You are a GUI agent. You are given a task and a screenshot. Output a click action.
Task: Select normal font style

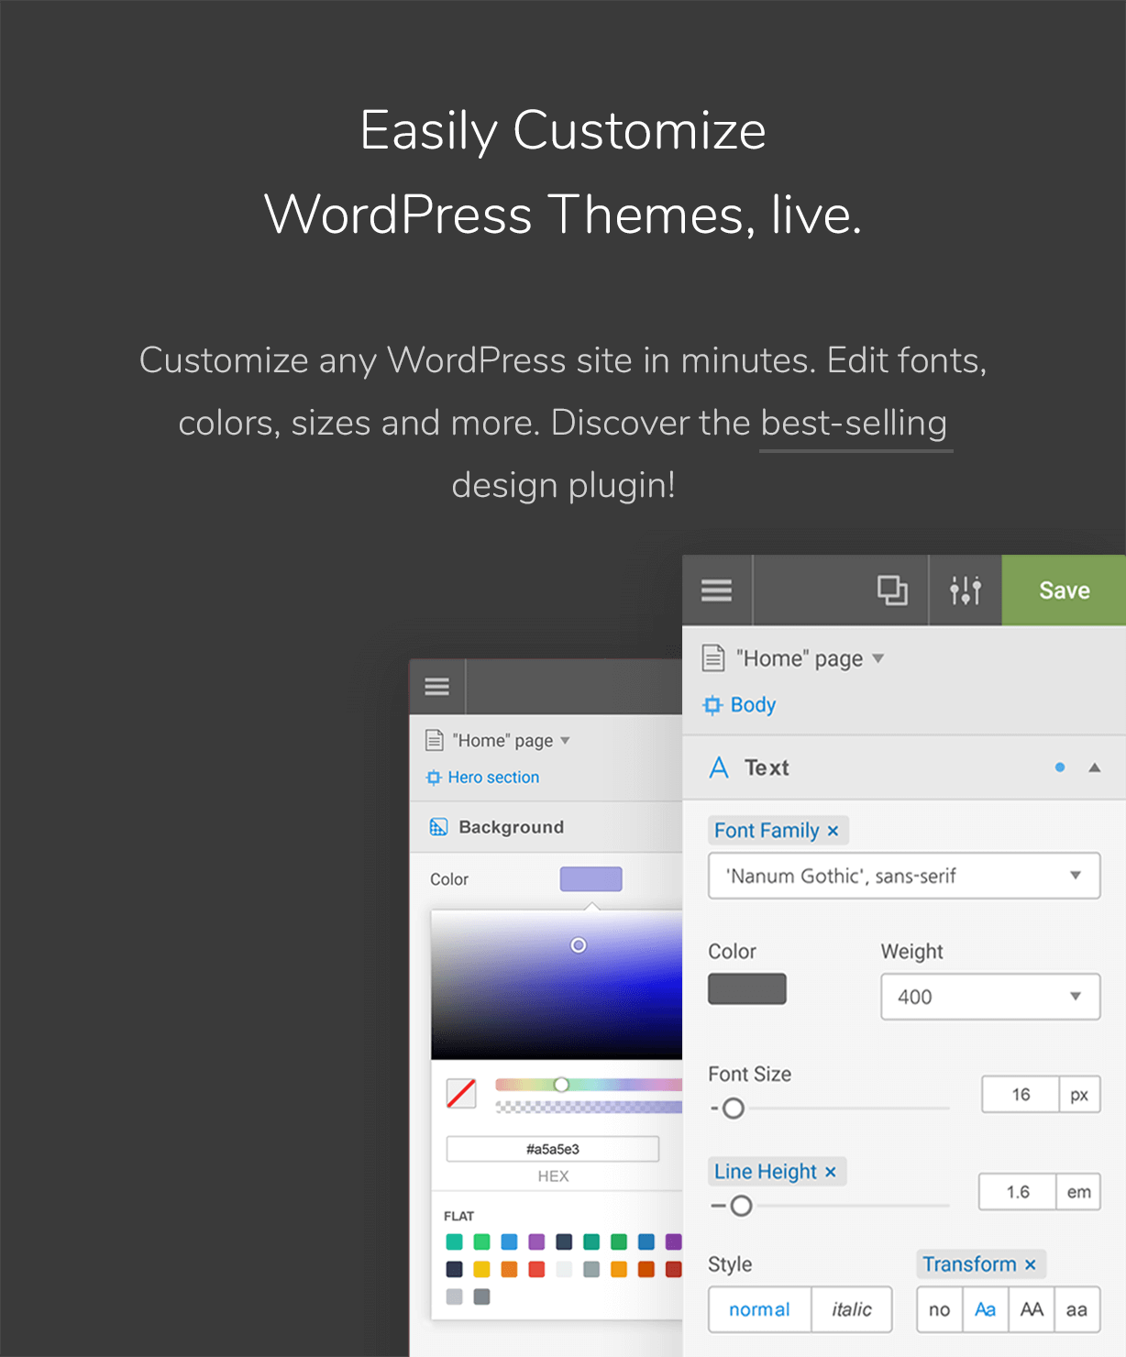tap(759, 1309)
